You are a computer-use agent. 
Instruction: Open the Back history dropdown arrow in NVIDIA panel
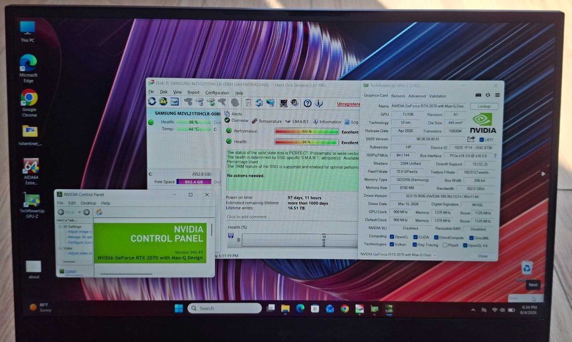click(80, 212)
